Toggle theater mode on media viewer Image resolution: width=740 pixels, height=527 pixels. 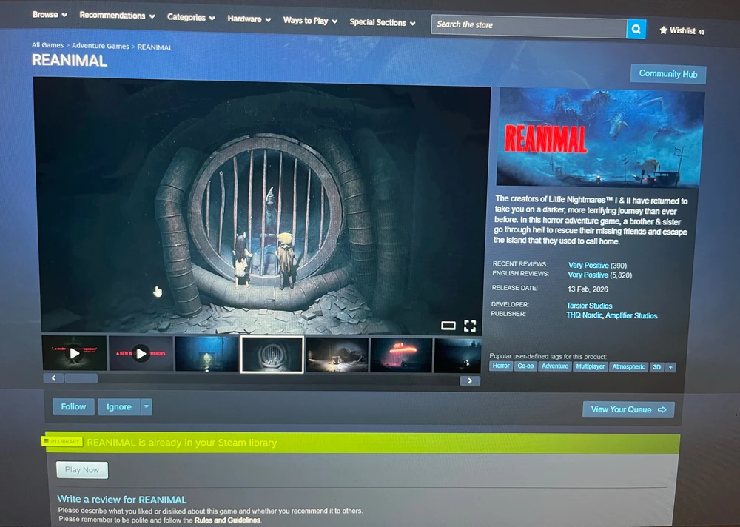coord(448,326)
